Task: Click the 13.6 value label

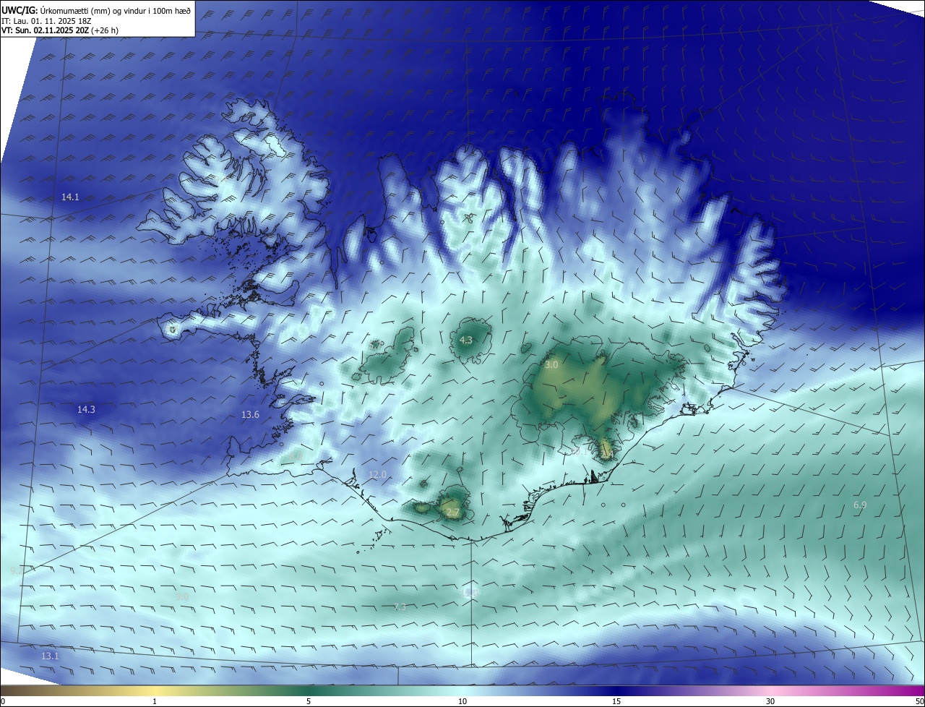Action: click(x=250, y=414)
